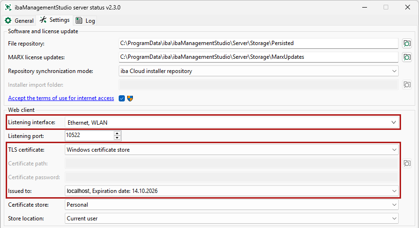Browse for File repository folder

tap(406, 44)
